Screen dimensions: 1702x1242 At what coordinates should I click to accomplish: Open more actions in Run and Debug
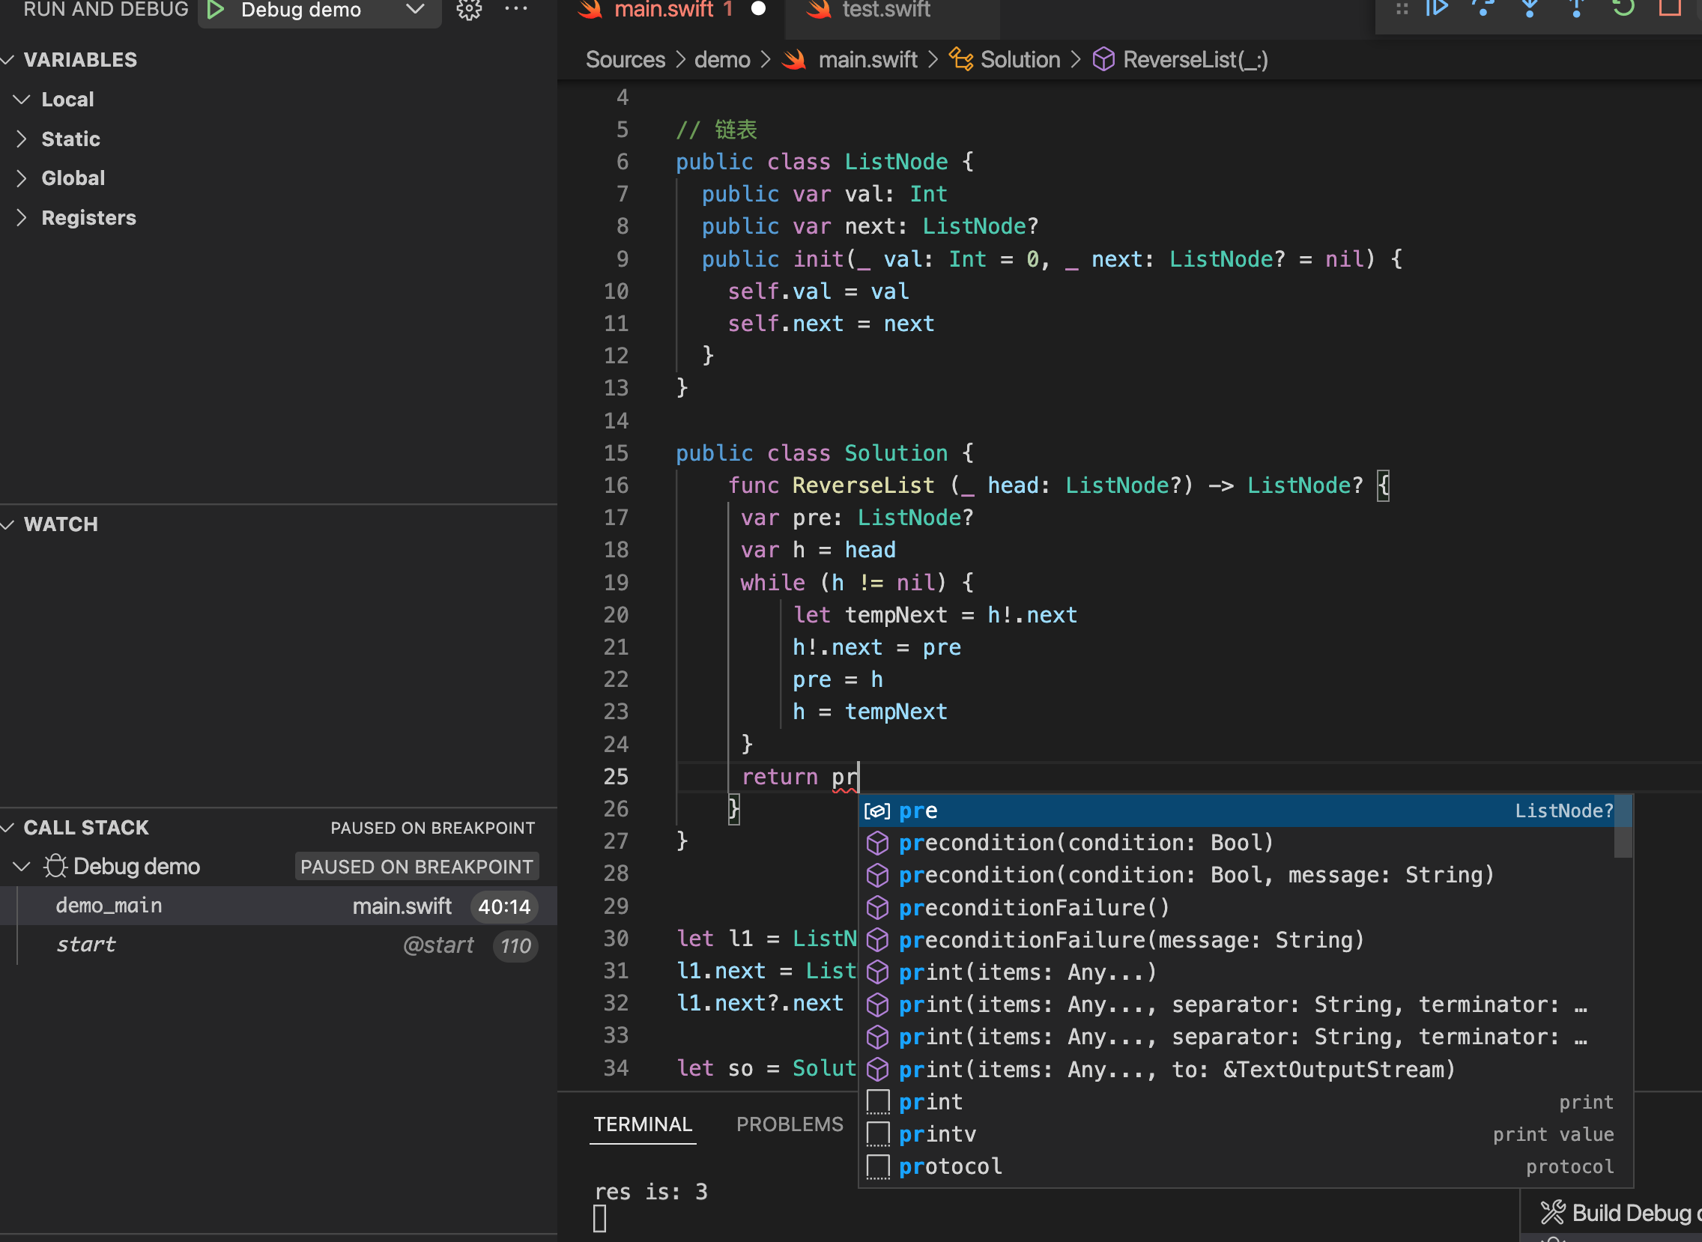(515, 9)
